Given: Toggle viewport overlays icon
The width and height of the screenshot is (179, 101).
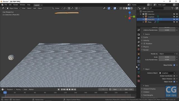Looking at the screenshot, I should click(x=115, y=8).
